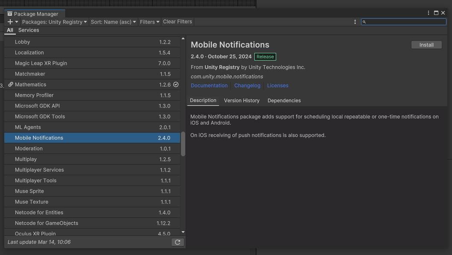This screenshot has width=452, height=255.
Task: Select the Package Manager window tab
Action: click(x=35, y=14)
